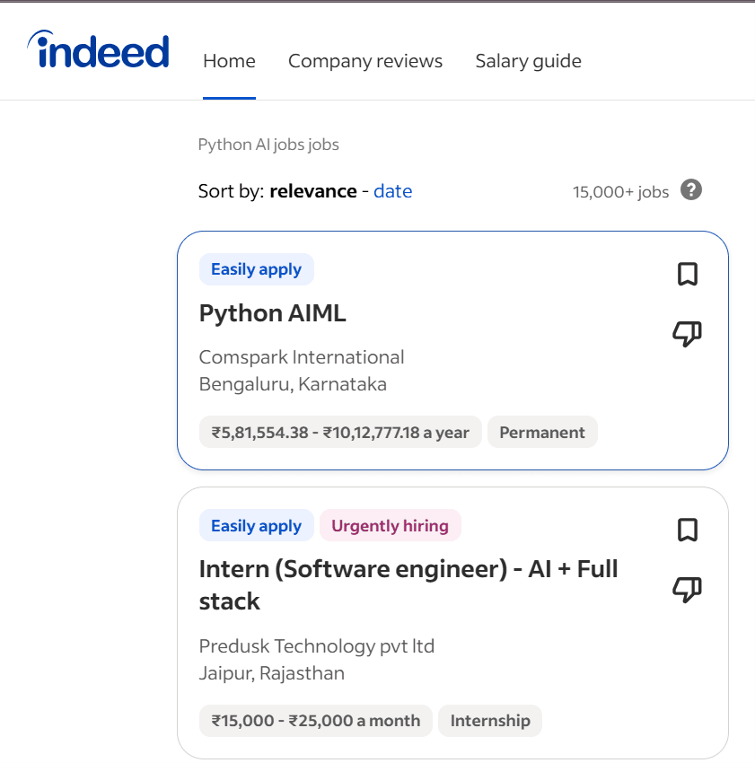Dislike the Intern Software engineer job
Image resolution: width=755 pixels, height=763 pixels.
coord(687,590)
